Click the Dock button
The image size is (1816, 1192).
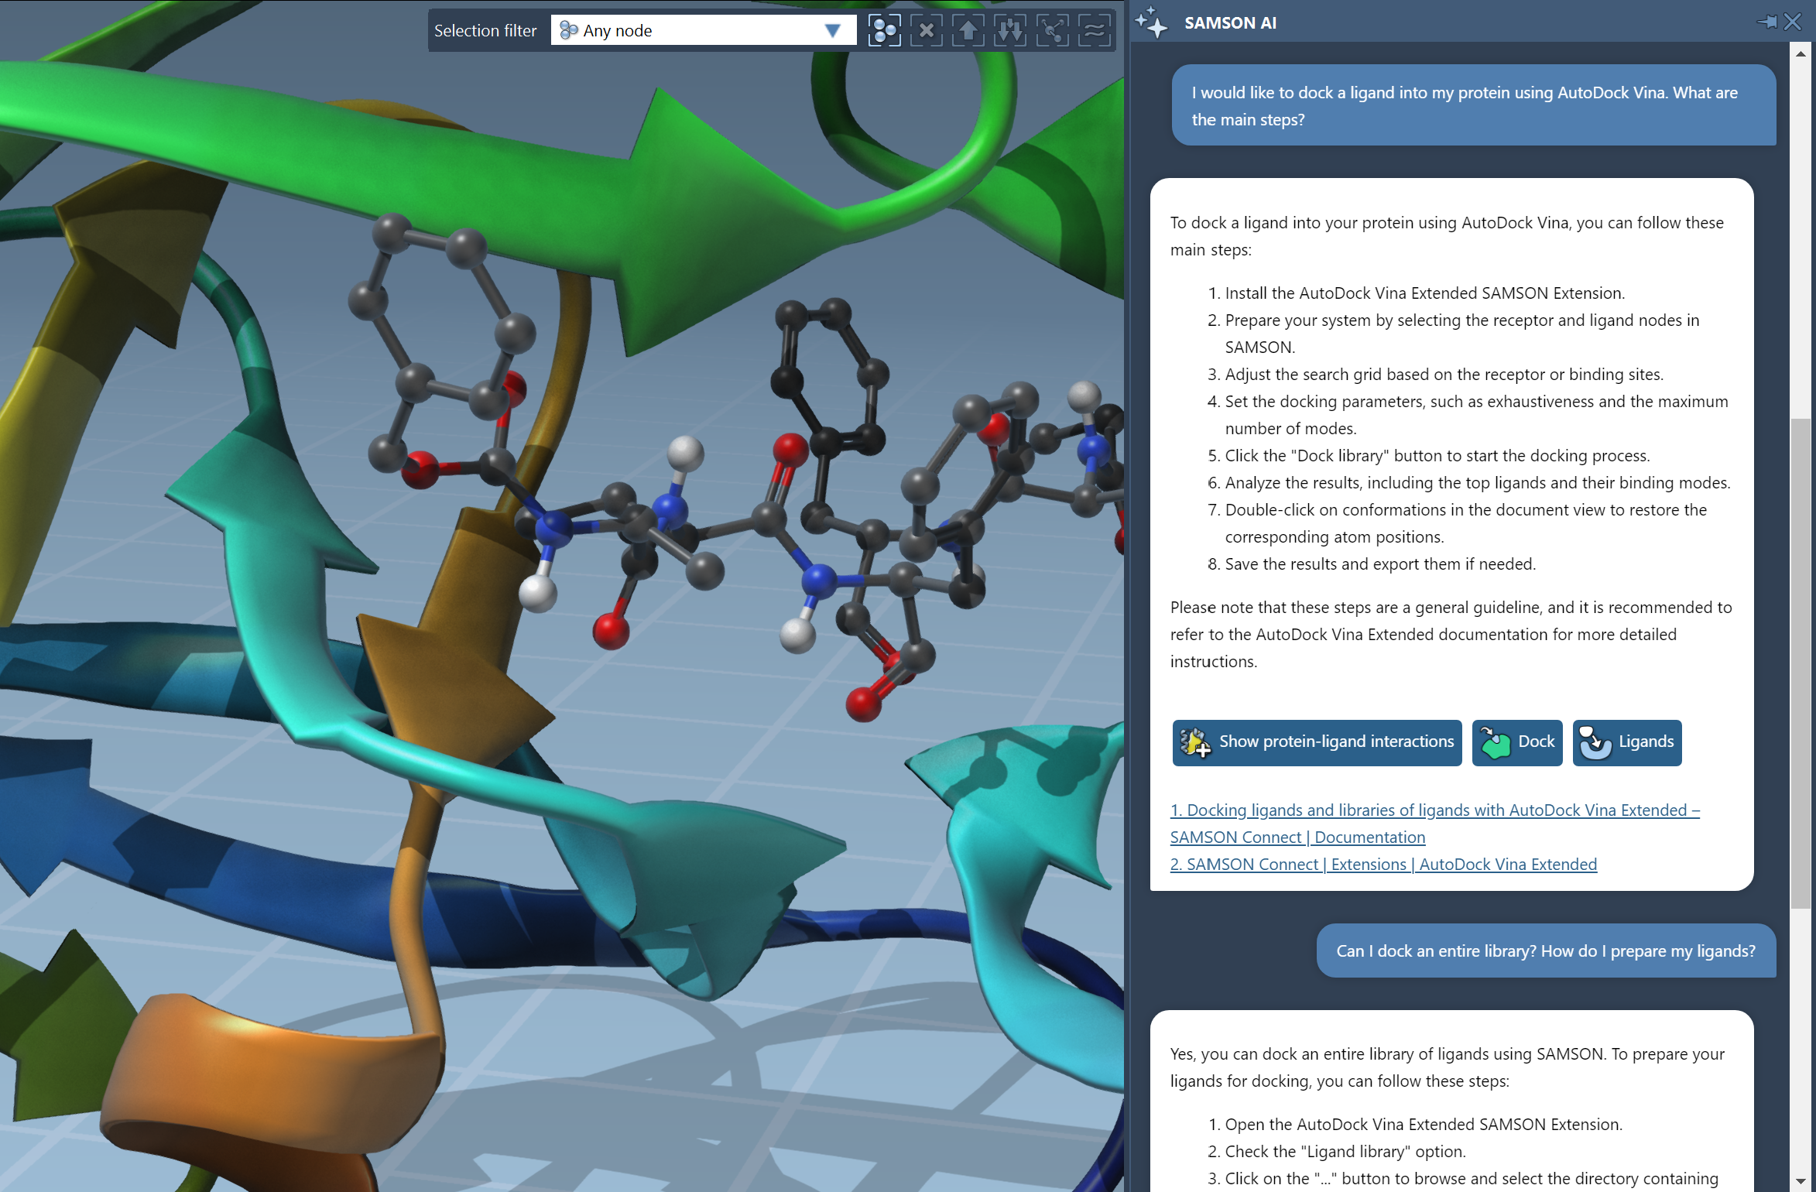tap(1517, 742)
